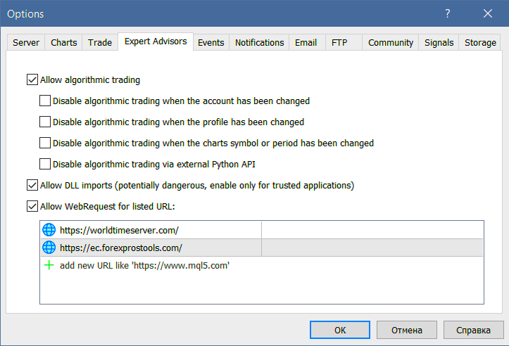
Task: Click the green plus add-URL icon
Action: [x=49, y=266]
